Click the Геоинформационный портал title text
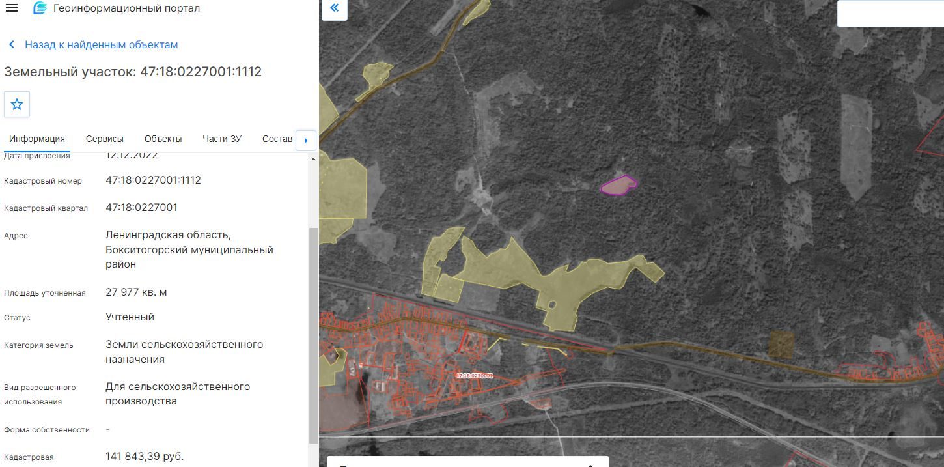Image resolution: width=944 pixels, height=467 pixels. [126, 8]
